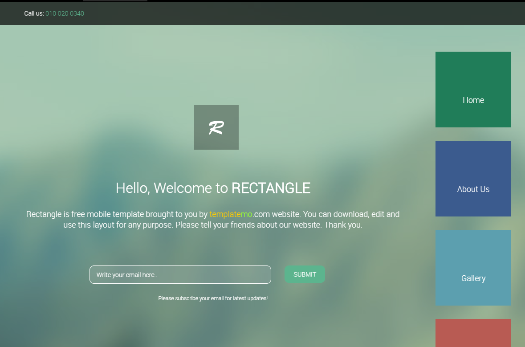Viewport: 525px width, 347px height.
Task: Click the 'About Us' text label
Action: click(x=473, y=189)
